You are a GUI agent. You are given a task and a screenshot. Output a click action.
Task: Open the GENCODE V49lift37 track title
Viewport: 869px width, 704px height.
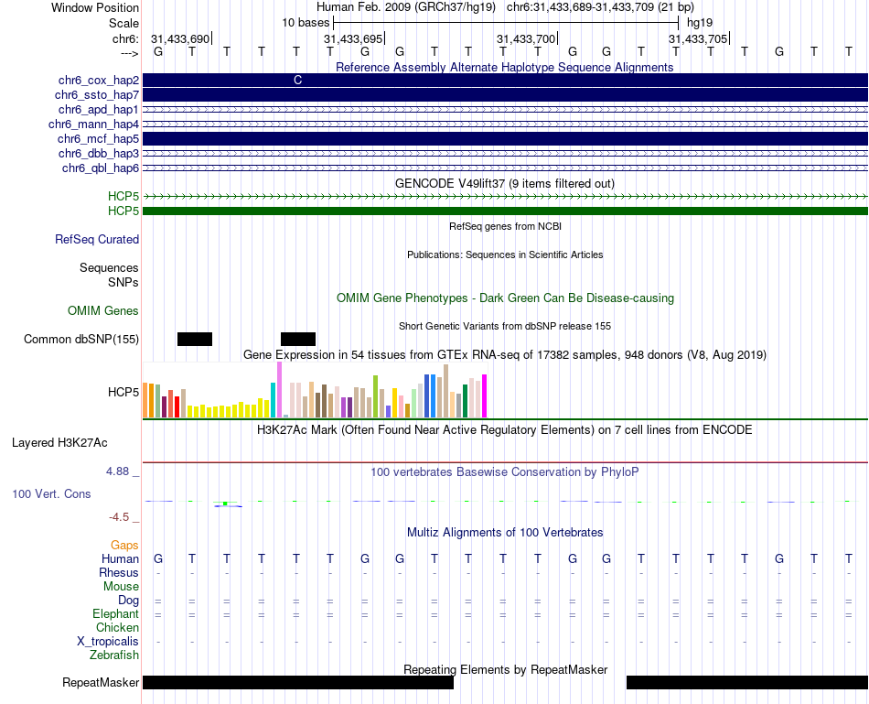[x=504, y=183]
